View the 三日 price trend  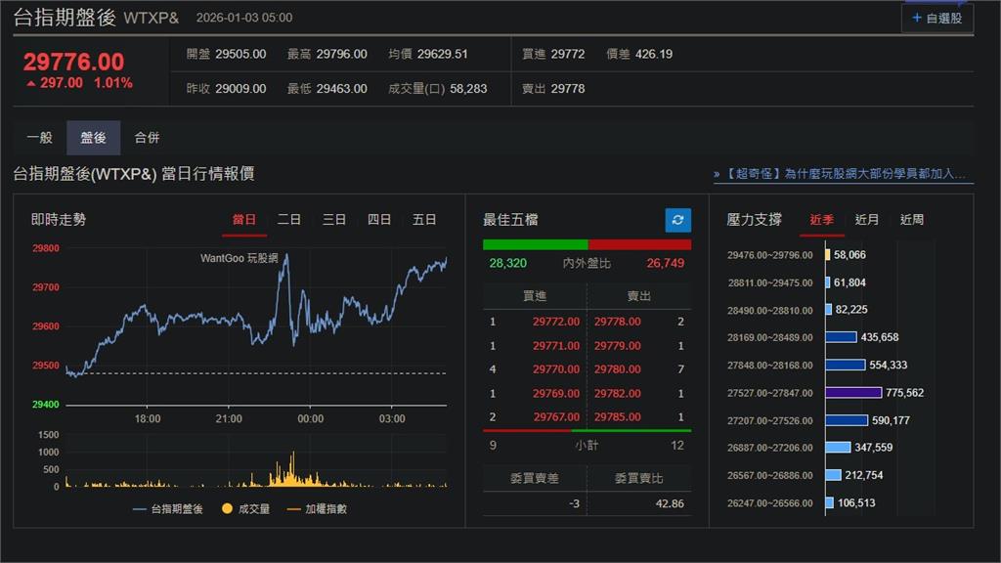click(333, 220)
